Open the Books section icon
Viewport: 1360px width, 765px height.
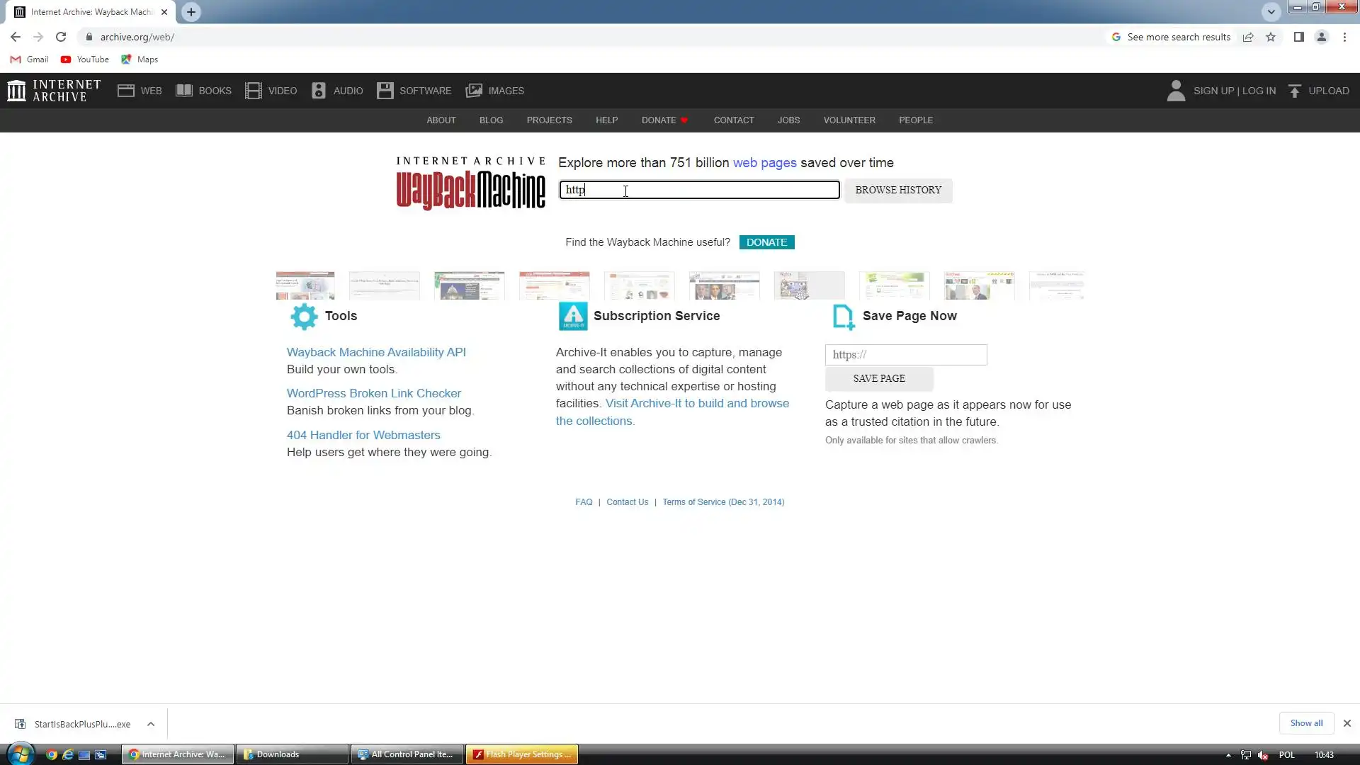pyautogui.click(x=184, y=91)
